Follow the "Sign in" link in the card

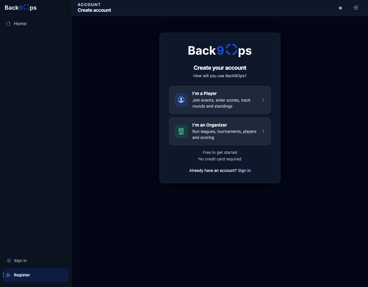tap(244, 170)
